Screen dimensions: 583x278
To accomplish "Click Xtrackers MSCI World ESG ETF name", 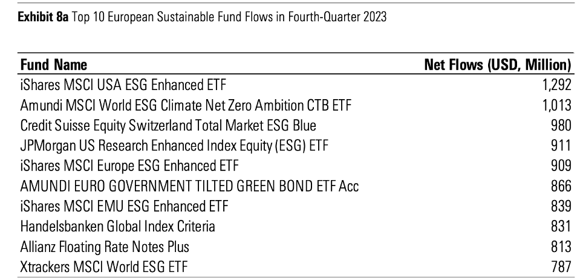I will pos(108,265).
